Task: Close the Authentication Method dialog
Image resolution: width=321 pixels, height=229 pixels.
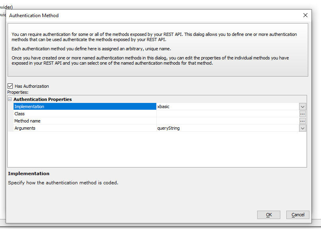Action: [x=305, y=16]
